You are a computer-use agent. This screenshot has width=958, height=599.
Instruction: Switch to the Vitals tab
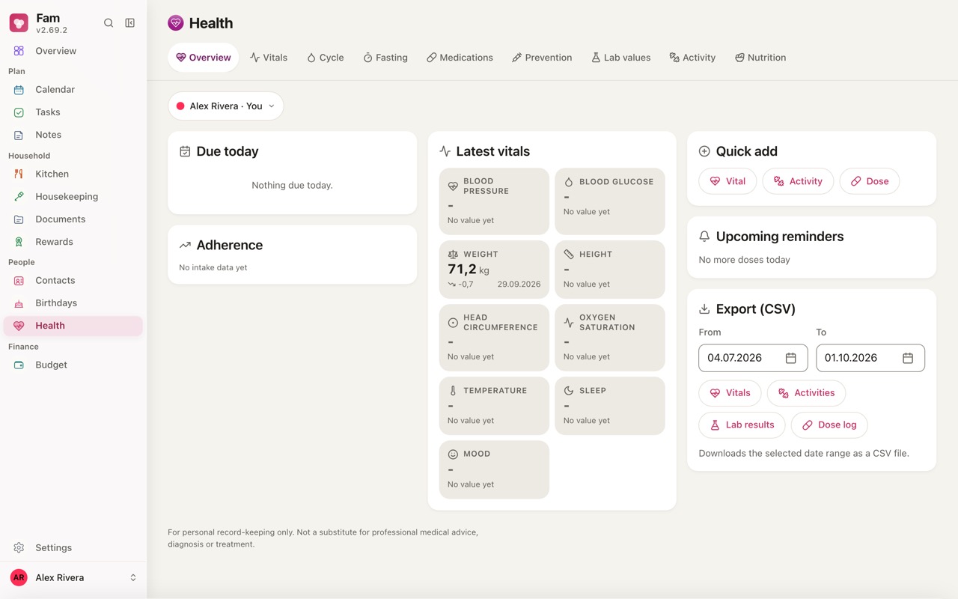(x=269, y=58)
